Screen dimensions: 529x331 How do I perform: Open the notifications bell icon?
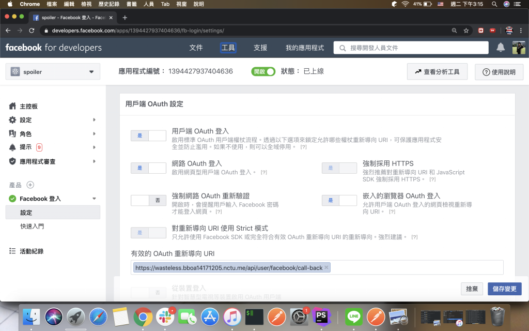[500, 48]
